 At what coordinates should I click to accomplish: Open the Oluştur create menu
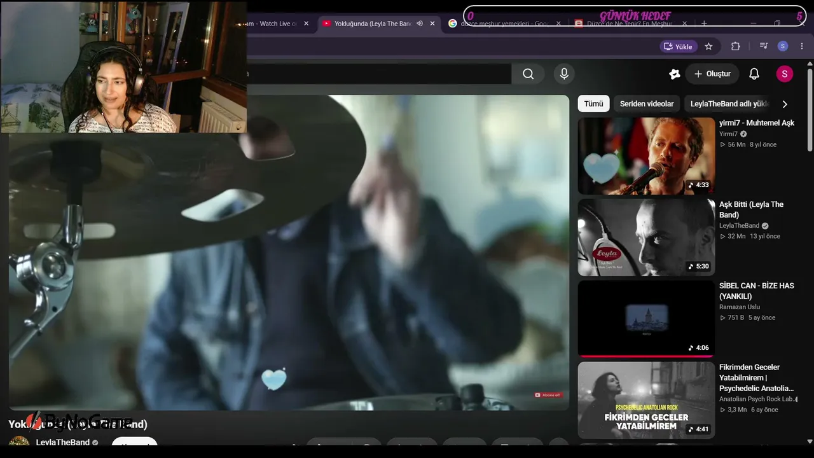click(712, 74)
